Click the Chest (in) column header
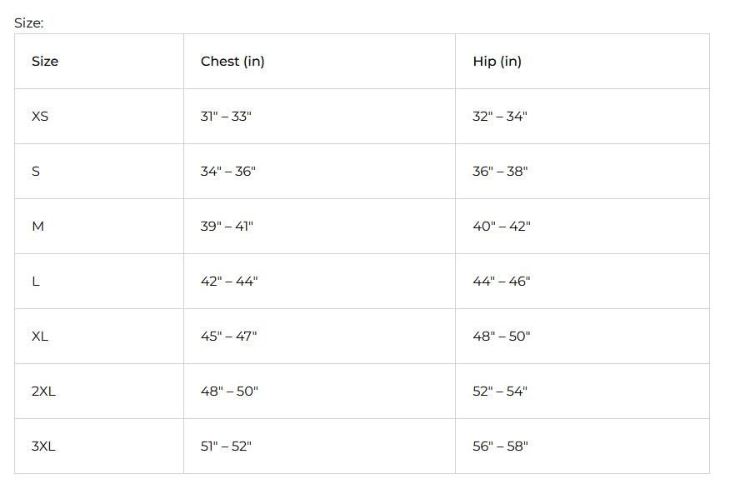730x494 pixels. tap(232, 62)
